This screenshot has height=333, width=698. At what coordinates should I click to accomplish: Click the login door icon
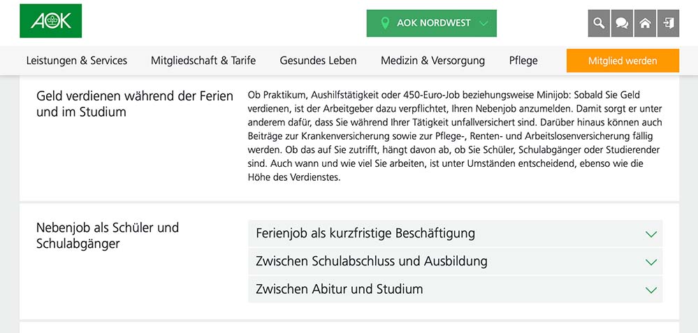(668, 23)
